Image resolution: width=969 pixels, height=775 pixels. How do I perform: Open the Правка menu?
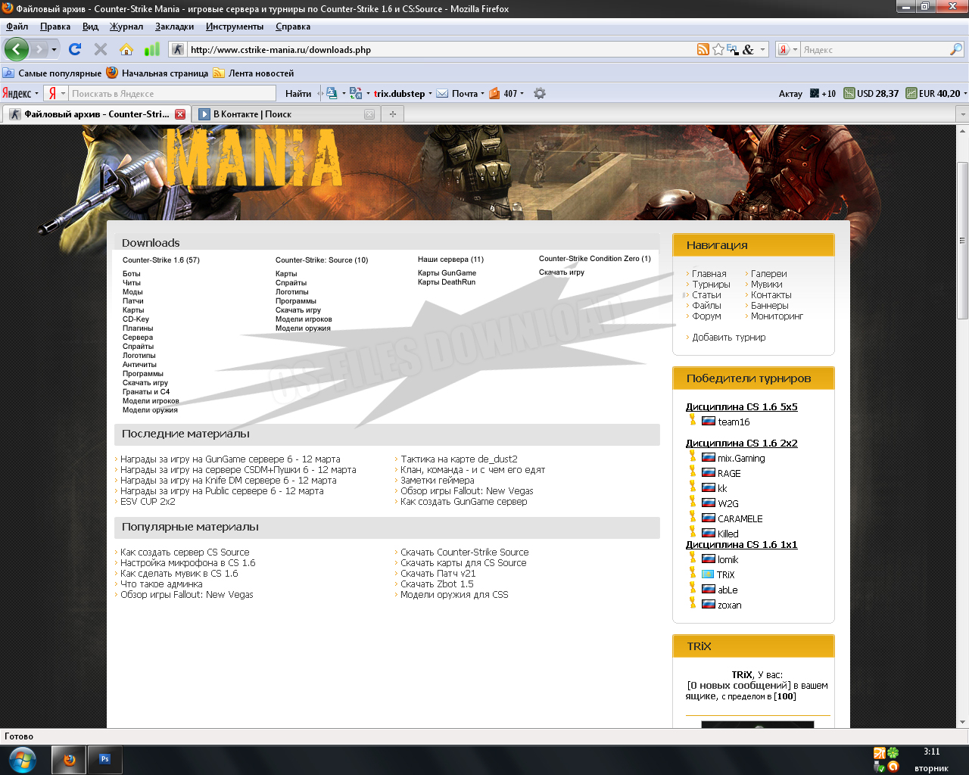coord(55,26)
